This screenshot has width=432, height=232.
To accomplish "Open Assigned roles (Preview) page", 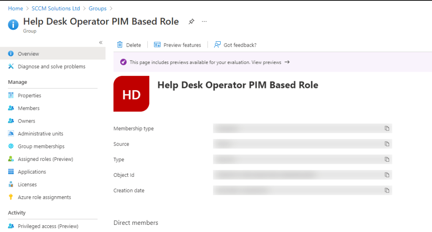I will (45, 159).
